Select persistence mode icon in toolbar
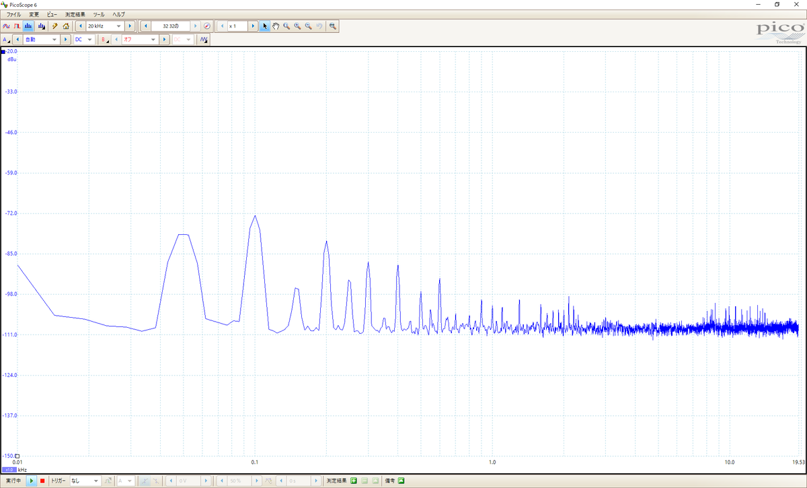The width and height of the screenshot is (807, 488). (x=17, y=26)
